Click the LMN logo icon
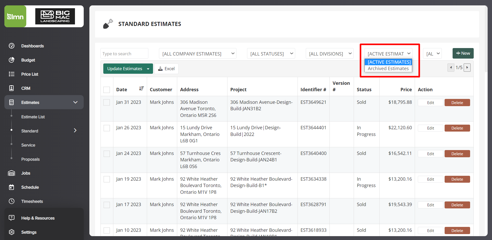Viewport: 492px width, 240px height. [x=15, y=16]
